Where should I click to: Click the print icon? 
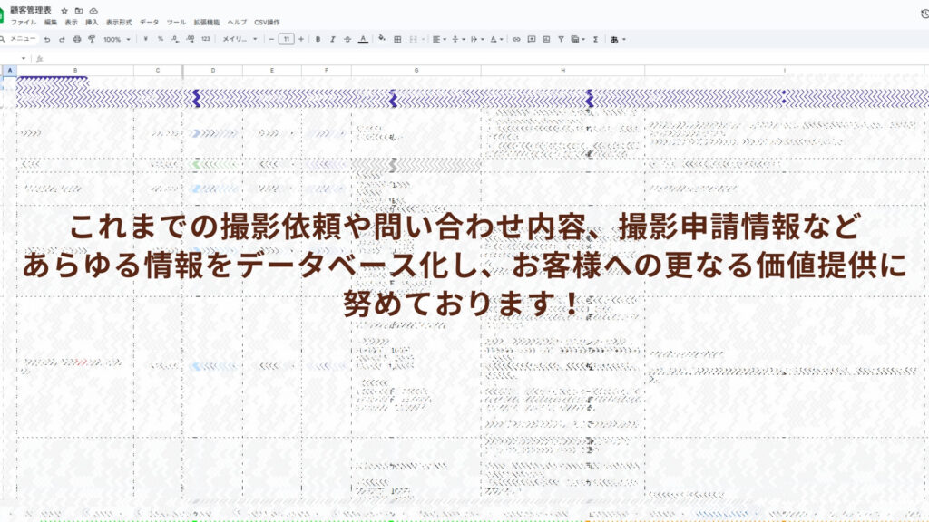point(77,39)
